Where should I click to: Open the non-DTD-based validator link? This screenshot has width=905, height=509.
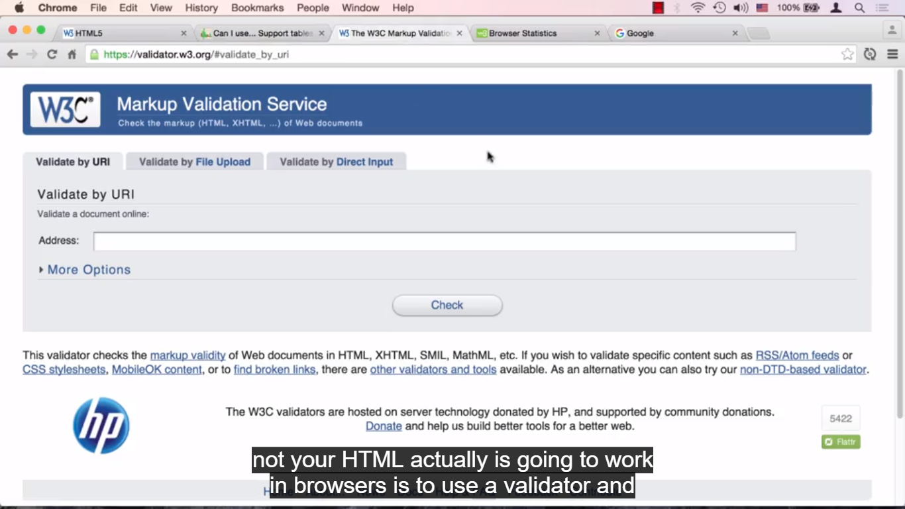[x=803, y=370]
